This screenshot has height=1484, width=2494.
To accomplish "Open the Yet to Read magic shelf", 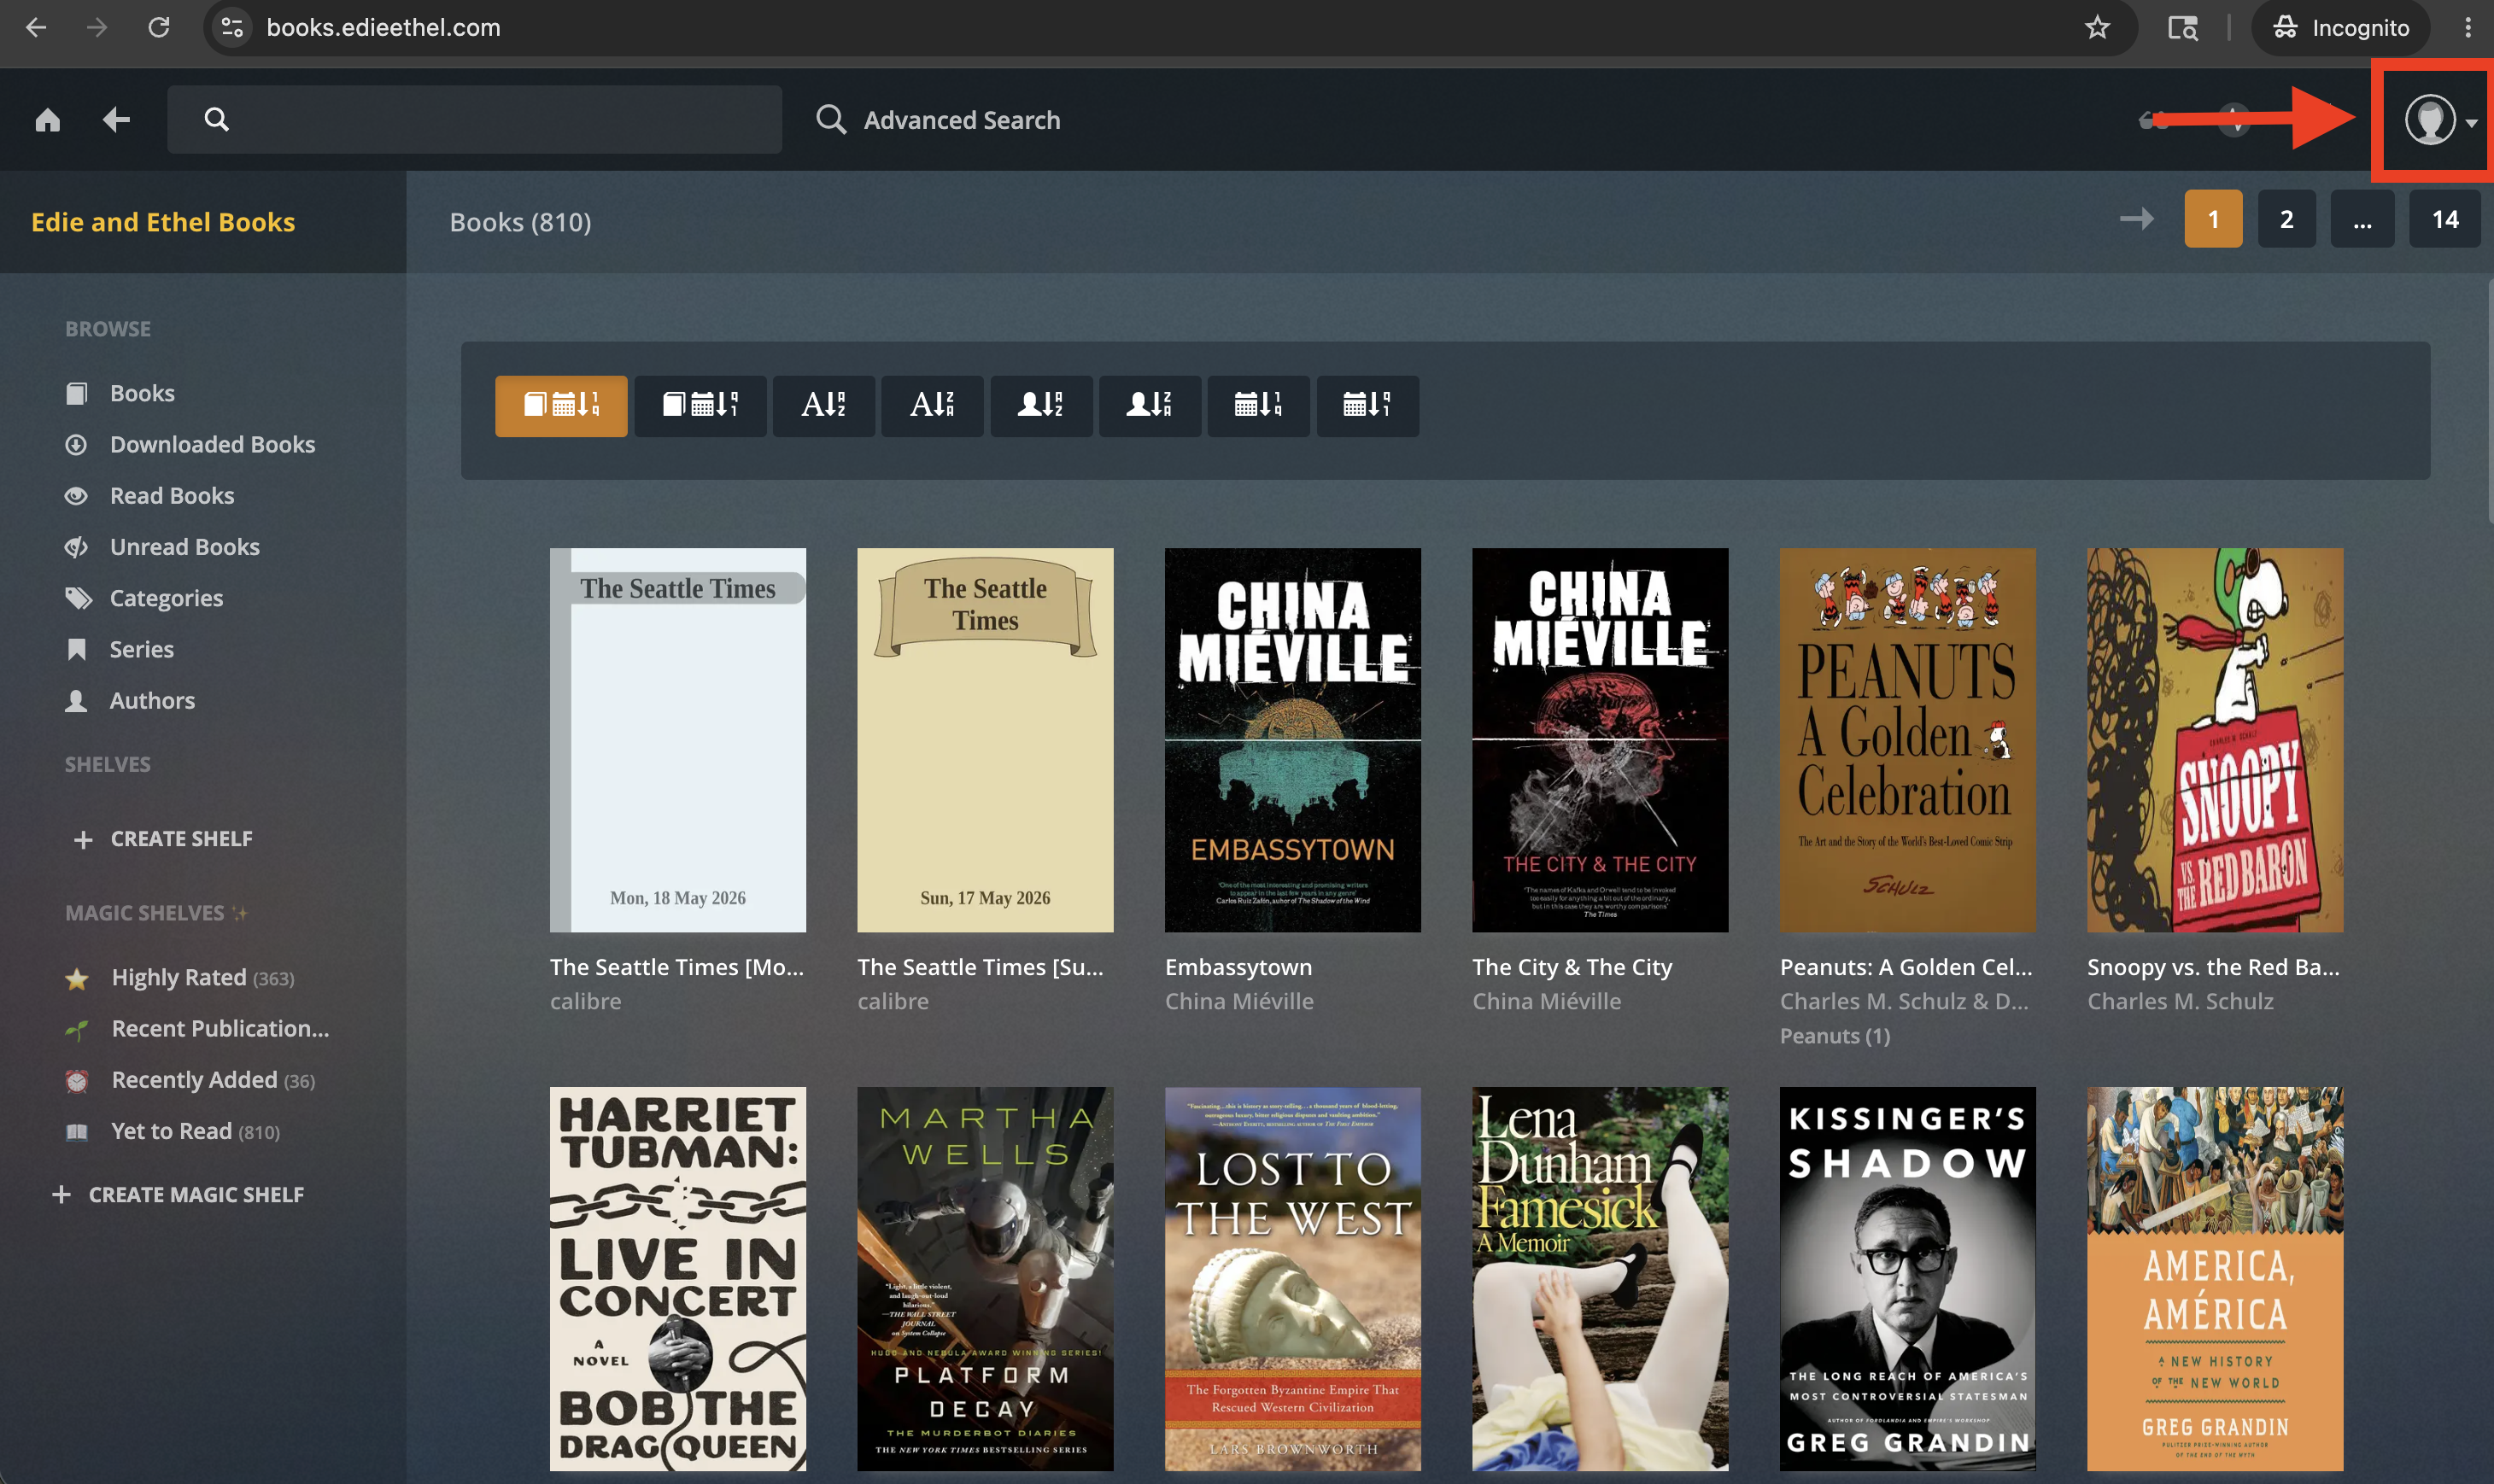I will click(172, 1131).
